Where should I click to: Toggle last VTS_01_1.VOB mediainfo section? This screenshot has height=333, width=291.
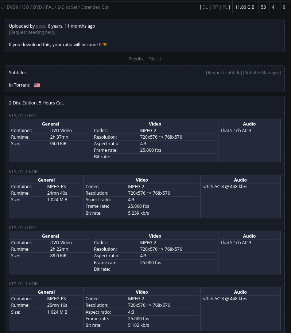(x=23, y=284)
